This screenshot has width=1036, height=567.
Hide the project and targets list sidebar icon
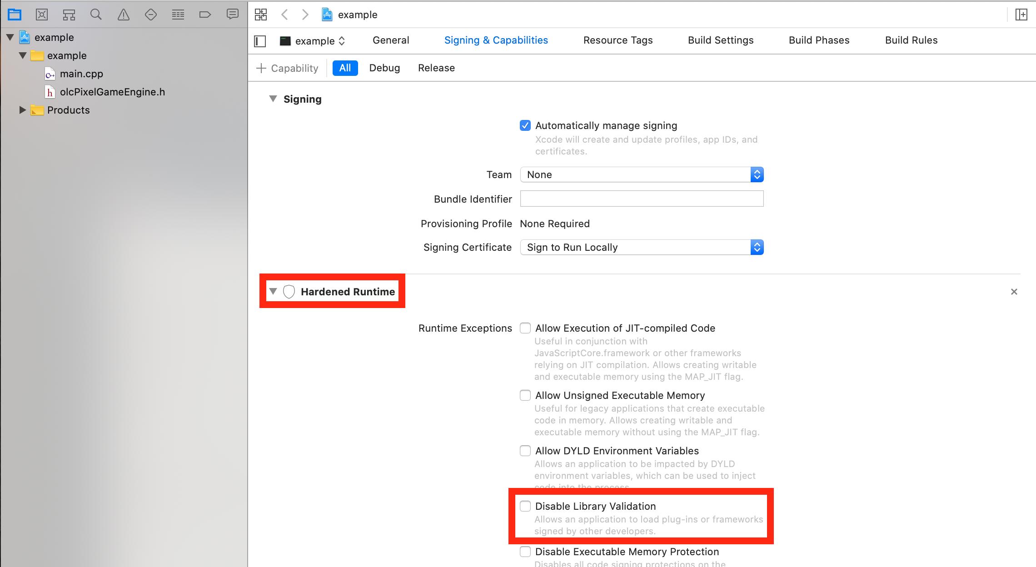(x=260, y=41)
